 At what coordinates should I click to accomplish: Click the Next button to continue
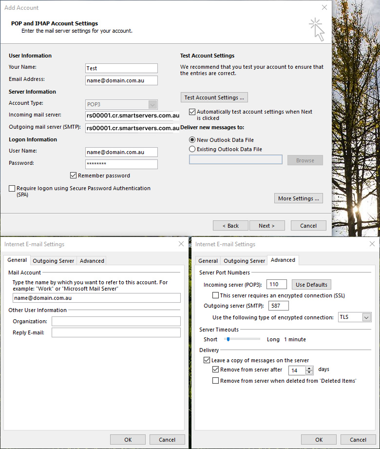click(266, 226)
